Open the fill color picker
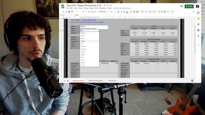The image size is (205, 115). coord(131,12)
